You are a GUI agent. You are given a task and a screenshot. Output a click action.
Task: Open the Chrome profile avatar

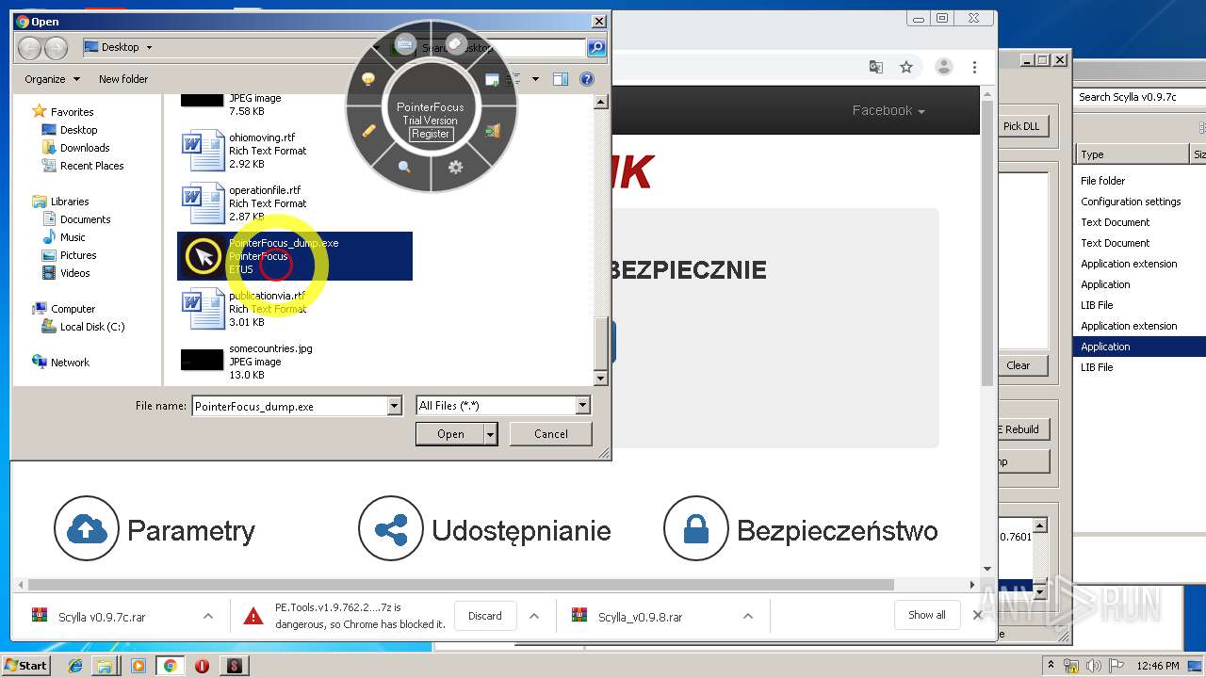tap(943, 67)
